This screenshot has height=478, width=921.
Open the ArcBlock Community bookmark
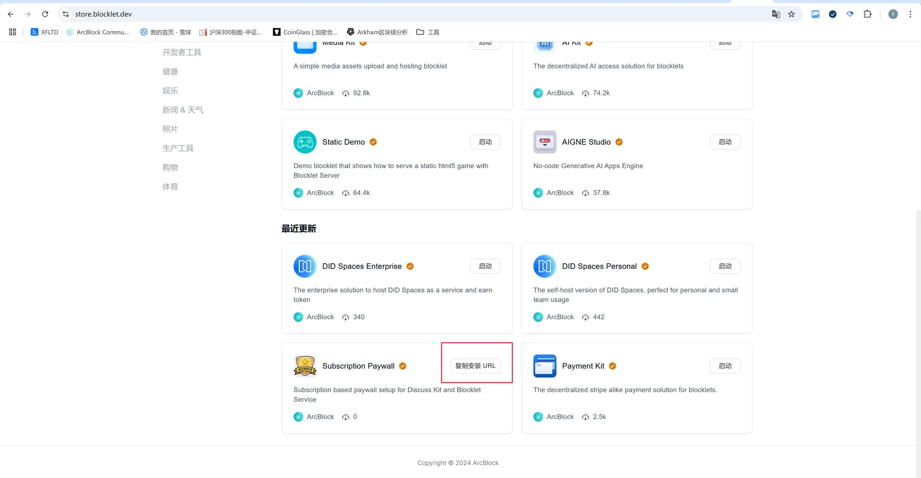98,32
